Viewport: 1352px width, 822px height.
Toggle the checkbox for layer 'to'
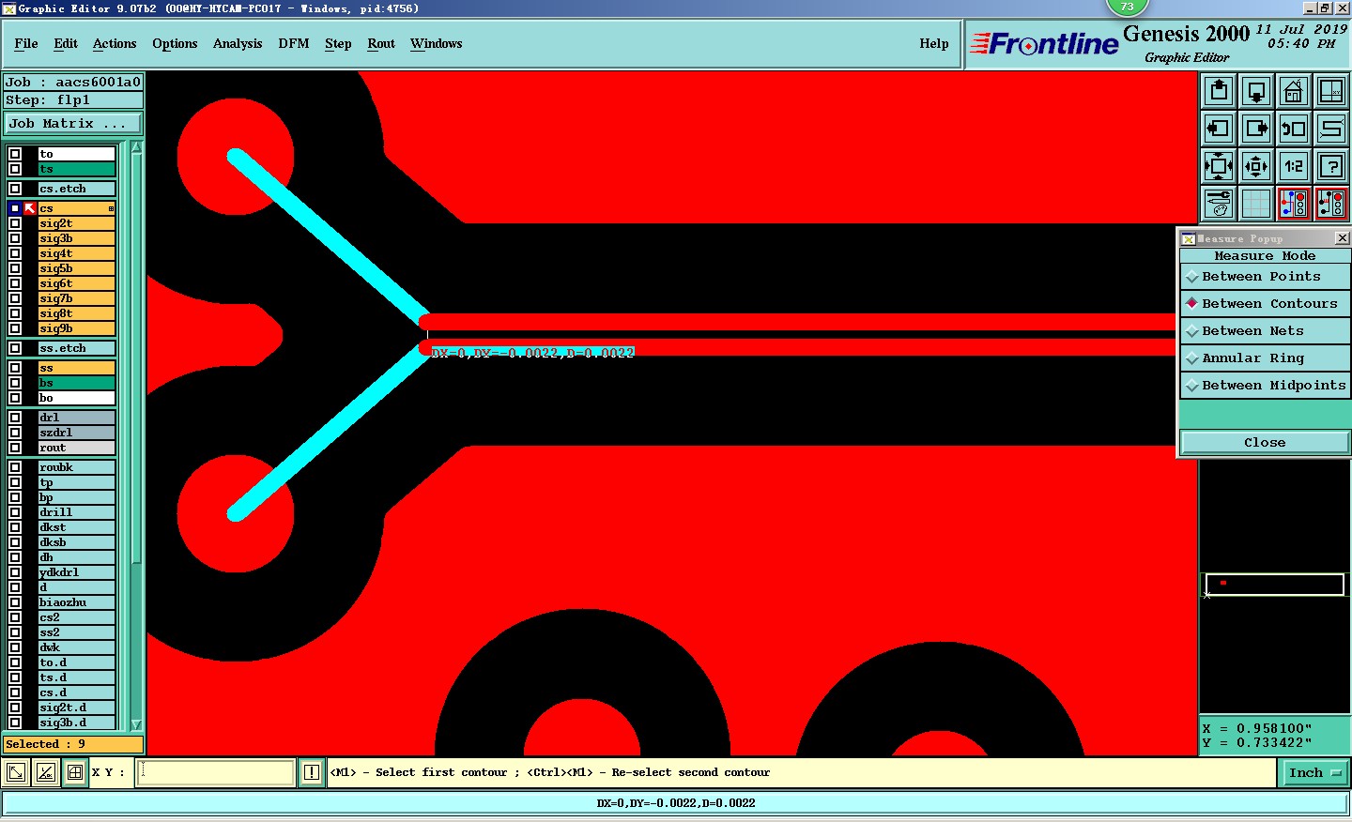click(x=15, y=154)
